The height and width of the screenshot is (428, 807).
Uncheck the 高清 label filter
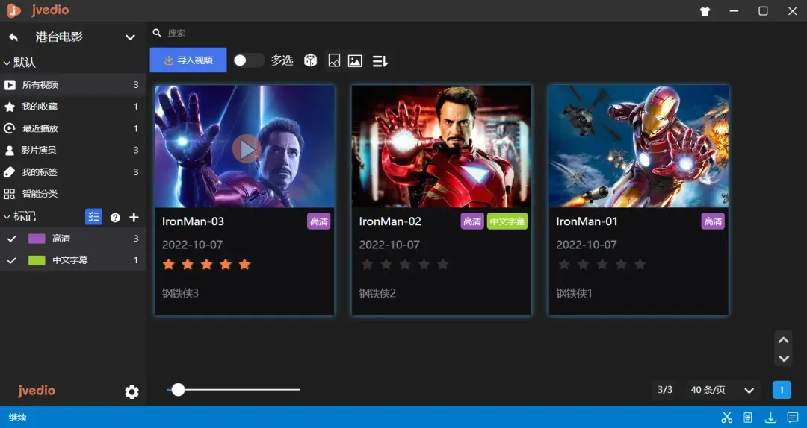(x=12, y=239)
